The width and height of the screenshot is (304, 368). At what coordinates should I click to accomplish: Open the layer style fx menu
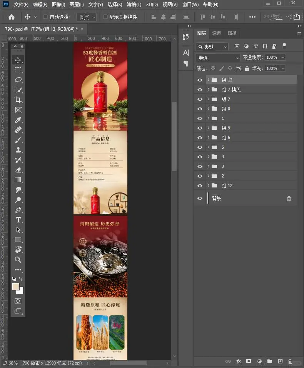pyautogui.click(x=239, y=361)
